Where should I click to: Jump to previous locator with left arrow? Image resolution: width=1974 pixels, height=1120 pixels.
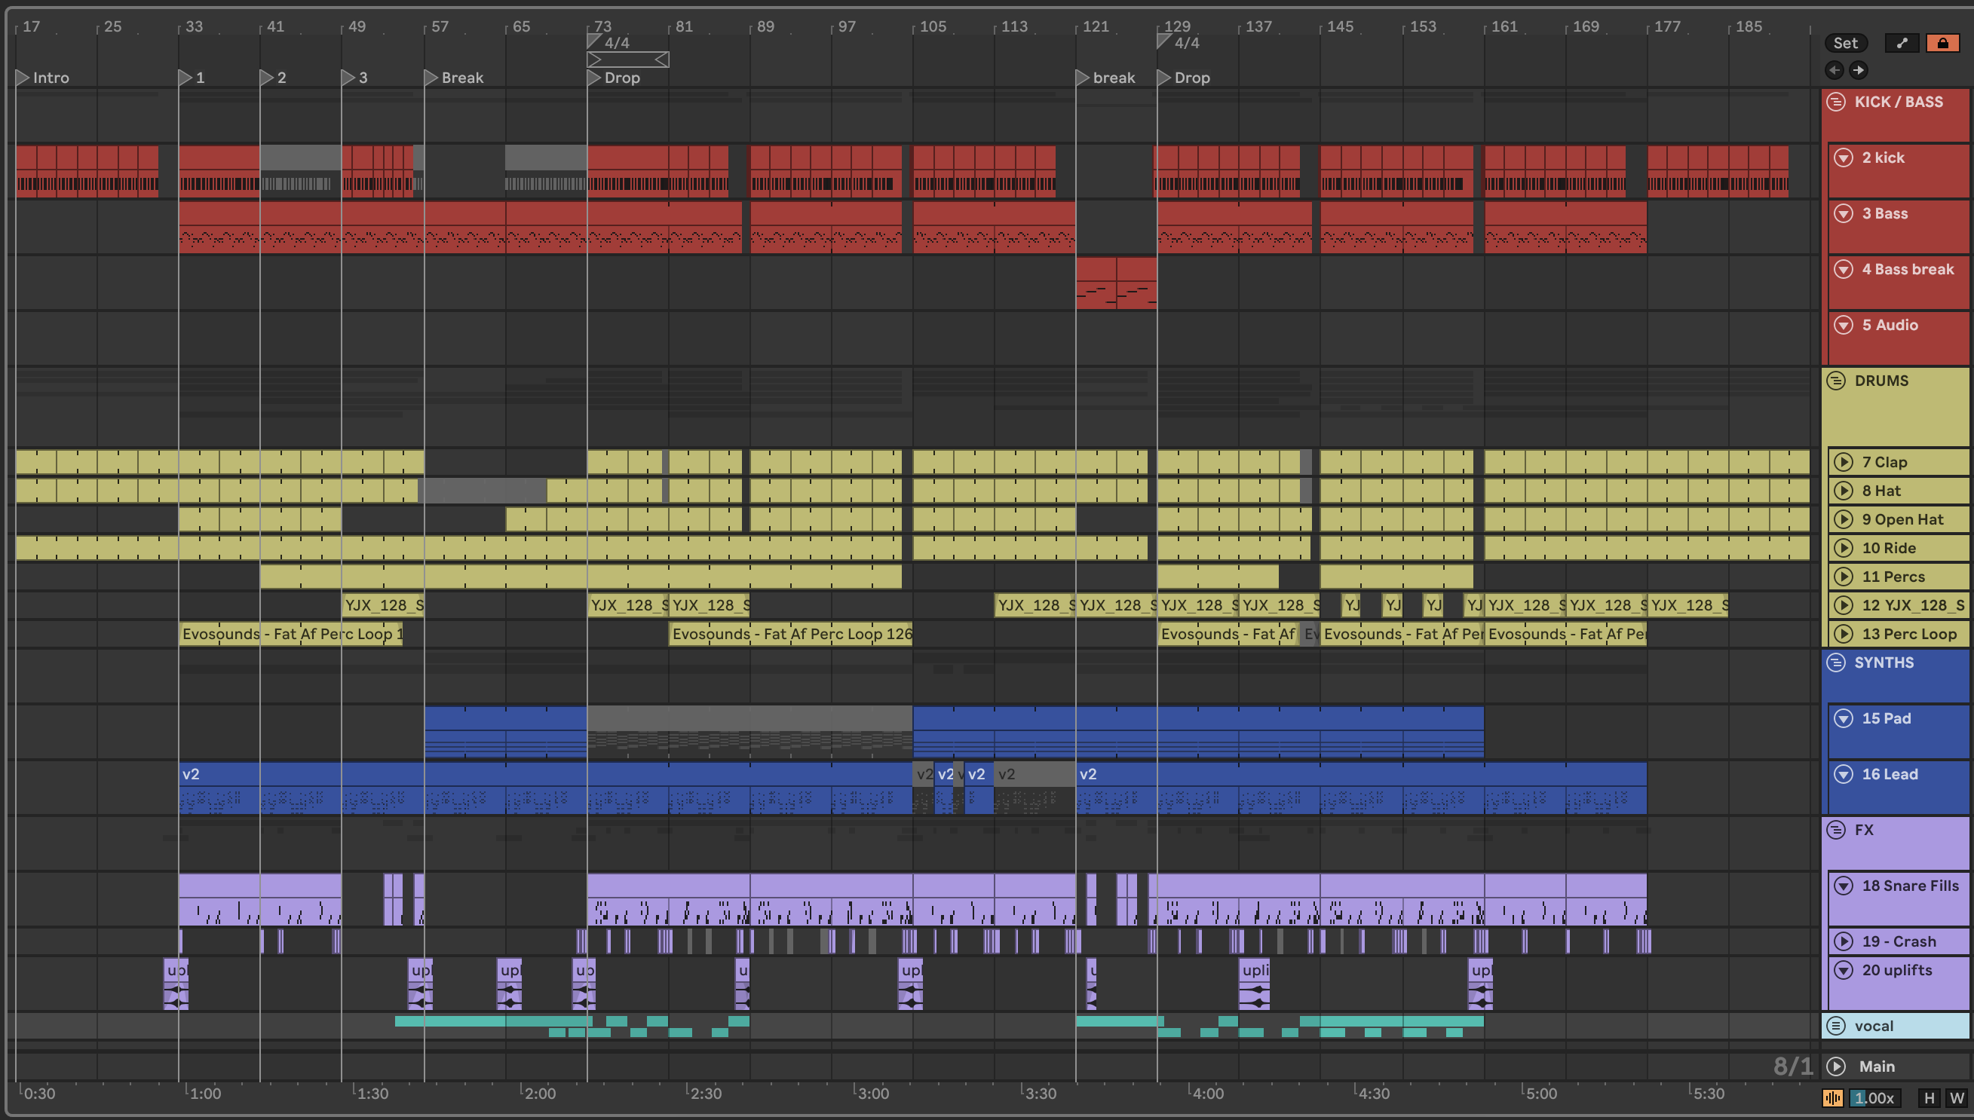click(x=1834, y=70)
